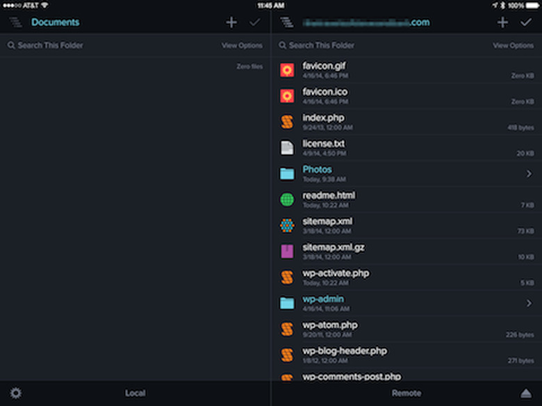
Task: Open the remote server title ending .com
Action: tap(366, 22)
